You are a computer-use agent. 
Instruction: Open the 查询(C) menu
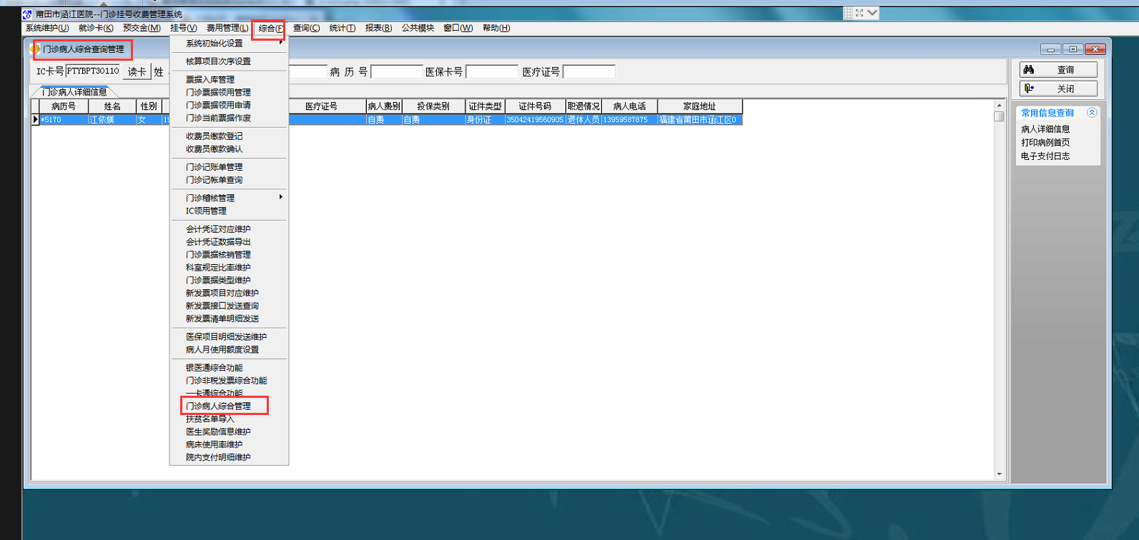click(x=307, y=28)
